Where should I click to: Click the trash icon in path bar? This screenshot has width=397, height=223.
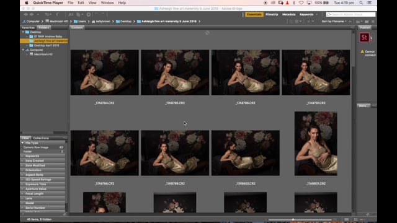pyautogui.click(x=373, y=22)
